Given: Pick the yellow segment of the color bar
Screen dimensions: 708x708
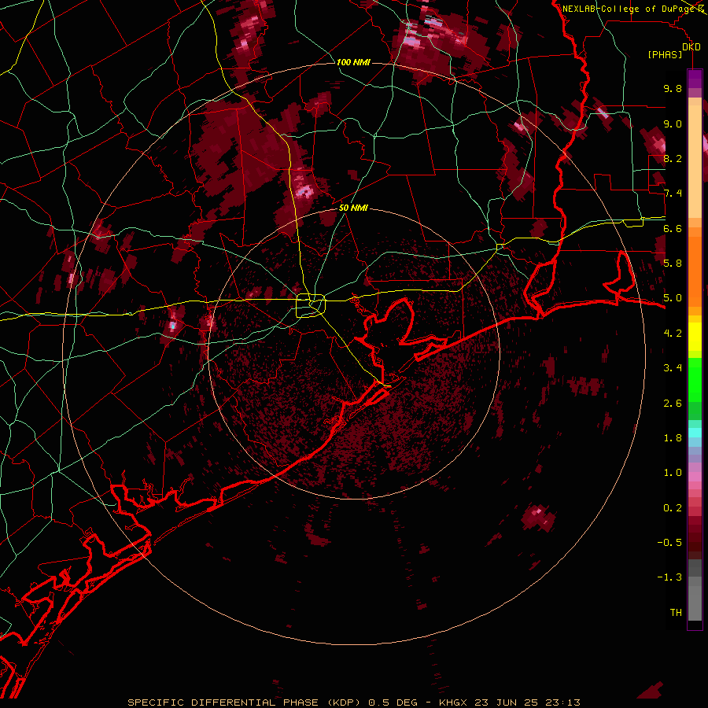Looking at the screenshot, I should click(x=695, y=337).
